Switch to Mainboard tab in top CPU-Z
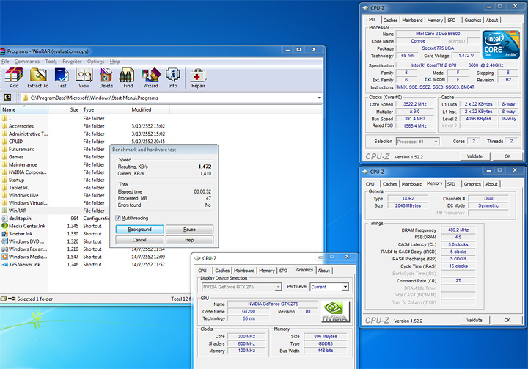Viewport: 528px width, 369px height. [x=412, y=21]
